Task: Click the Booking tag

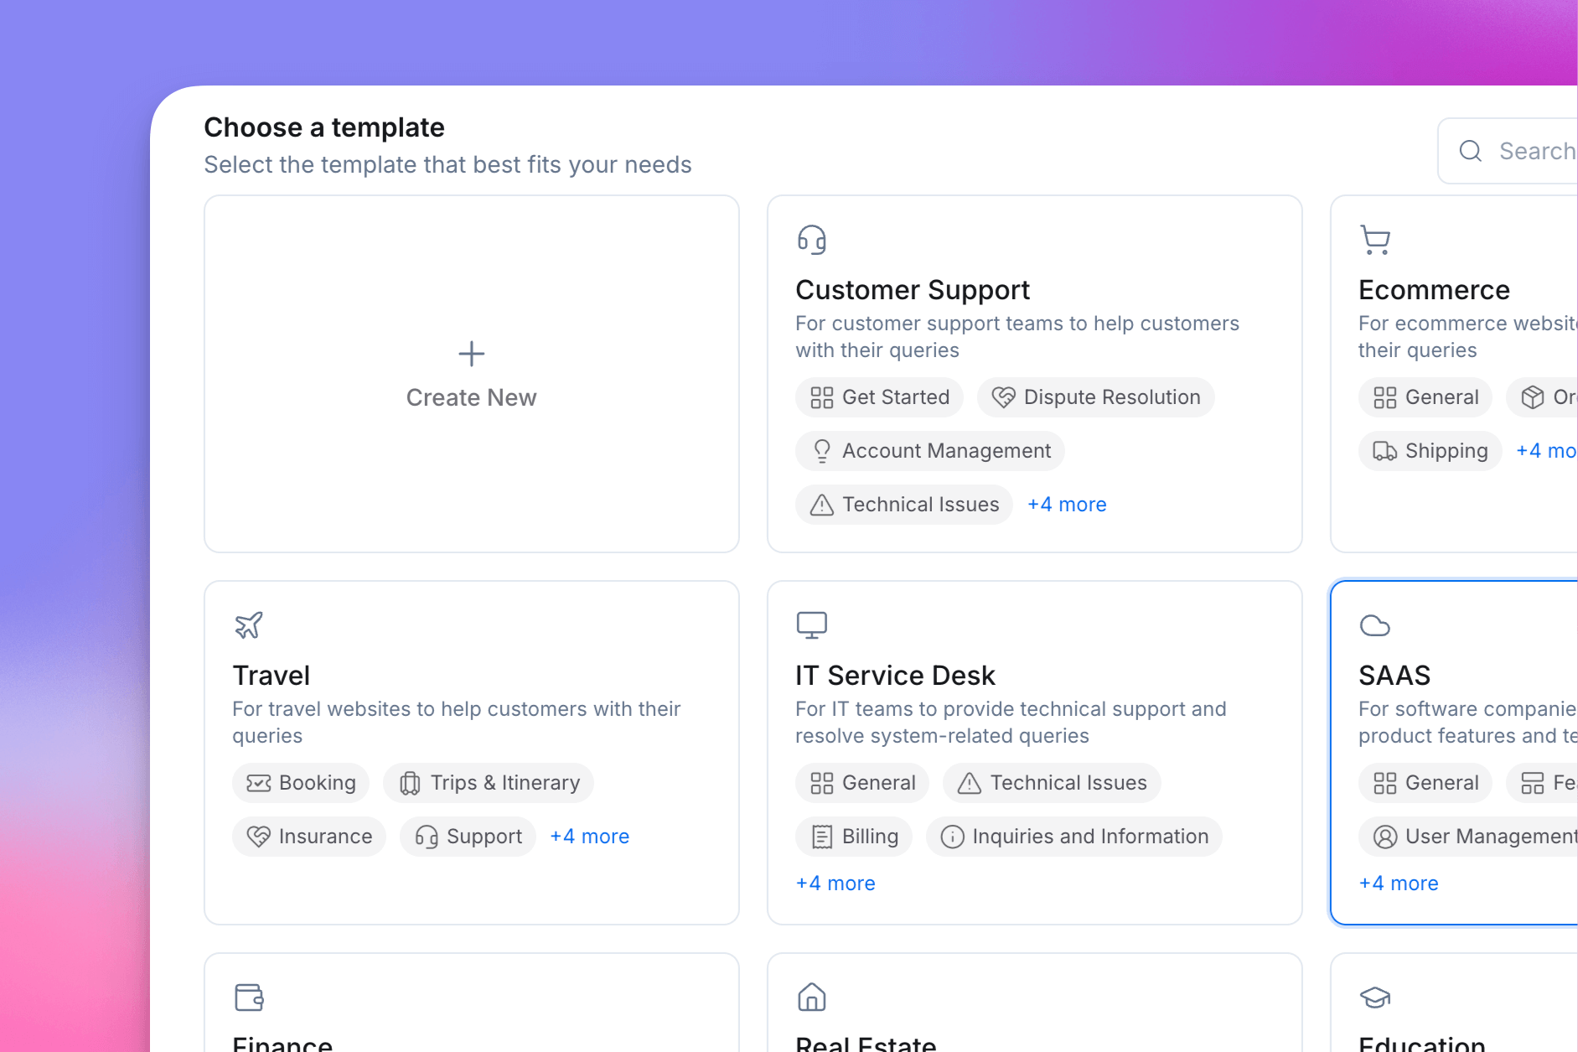Action: tap(301, 783)
